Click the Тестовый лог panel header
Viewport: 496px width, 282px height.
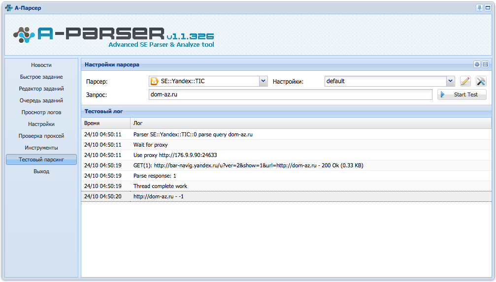286,111
